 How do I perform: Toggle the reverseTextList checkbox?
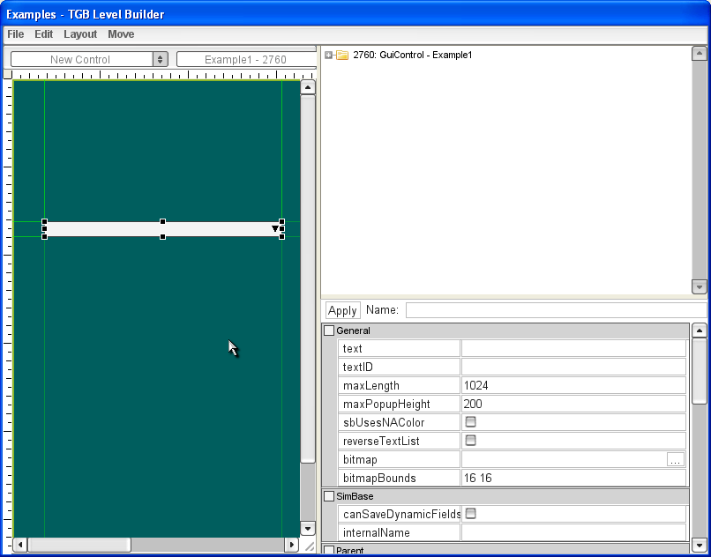click(x=471, y=440)
